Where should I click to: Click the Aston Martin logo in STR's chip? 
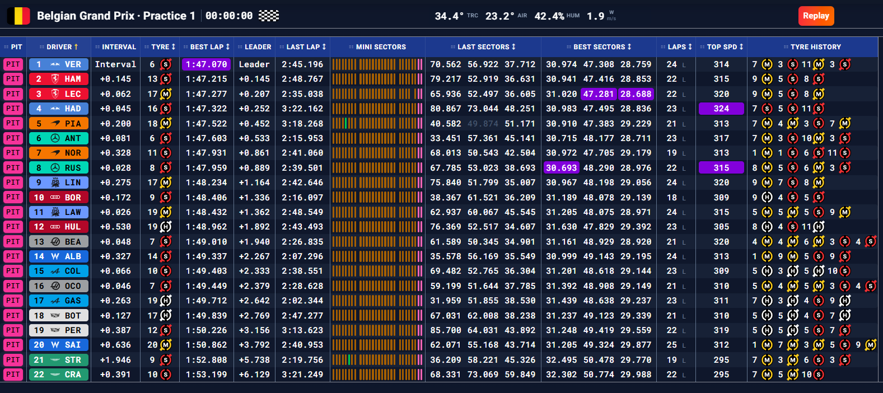click(x=55, y=360)
